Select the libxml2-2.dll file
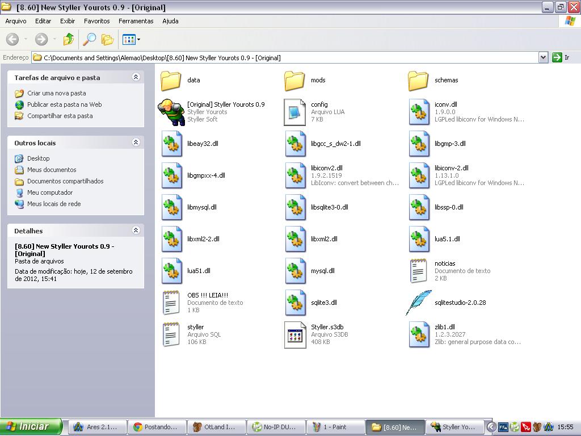 click(x=191, y=240)
